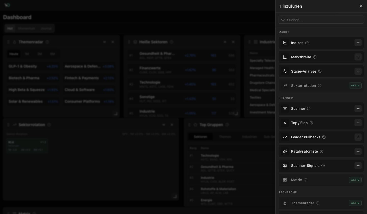Click the AKTIV badge on Themenradar
The height and width of the screenshot is (214, 367).
(x=355, y=203)
